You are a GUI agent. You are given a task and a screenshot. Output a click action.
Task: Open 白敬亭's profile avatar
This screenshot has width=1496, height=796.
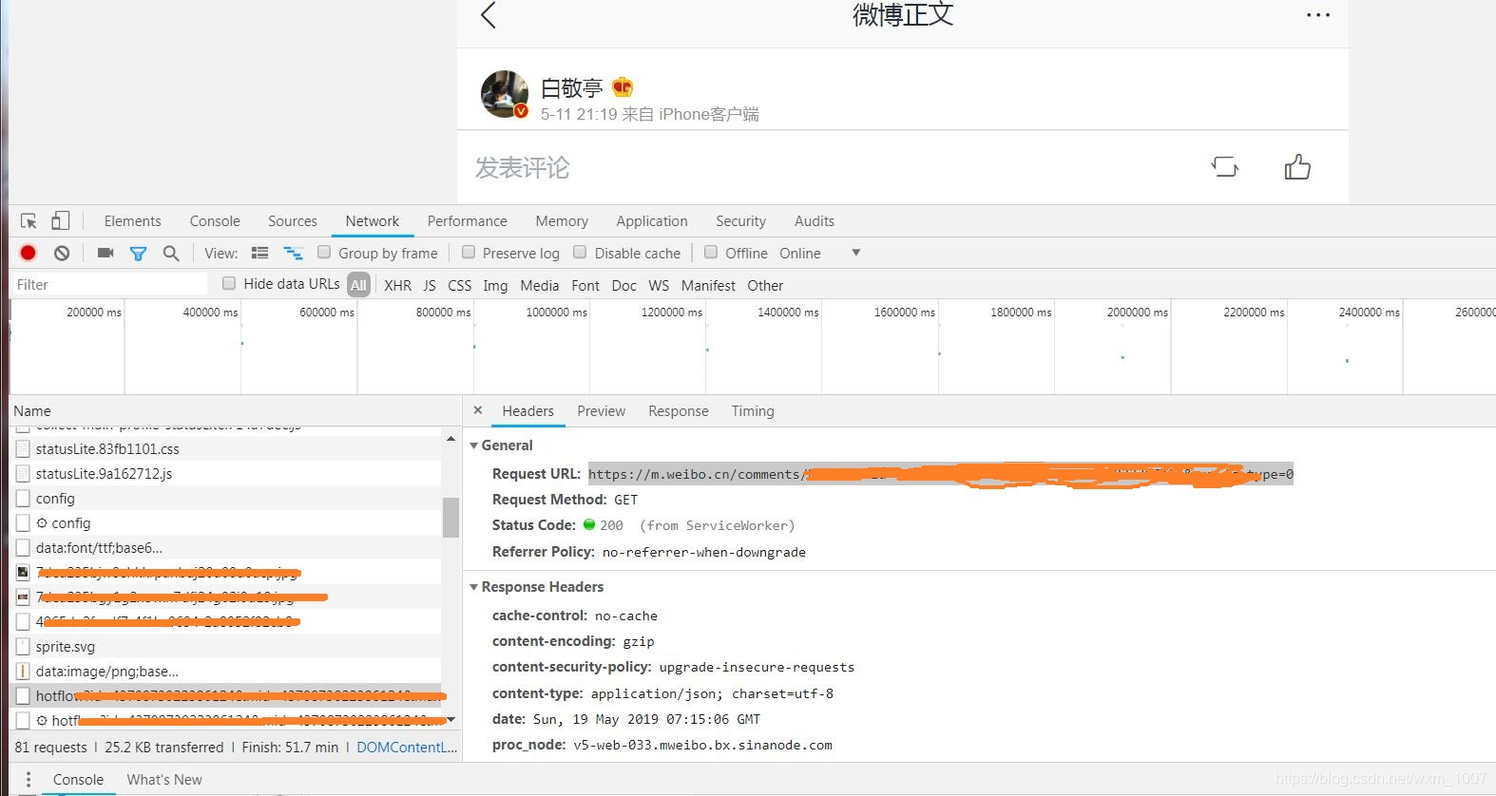coord(505,94)
